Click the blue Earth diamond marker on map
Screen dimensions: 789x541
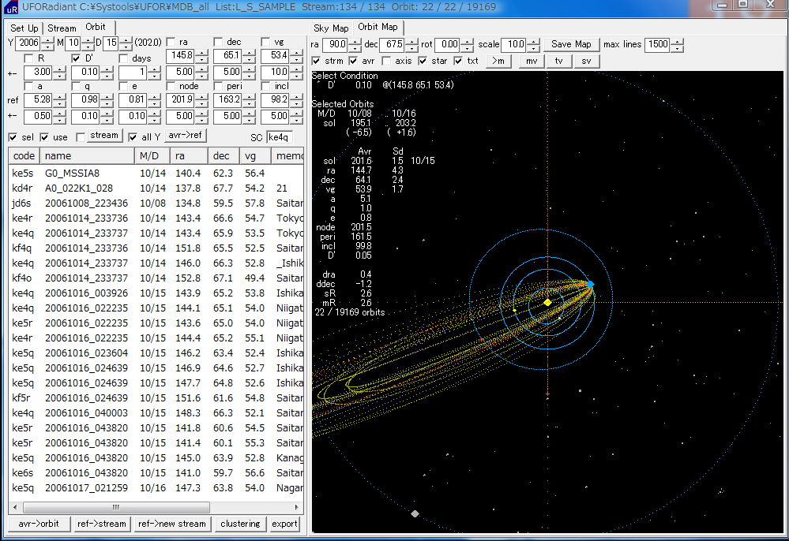click(590, 284)
